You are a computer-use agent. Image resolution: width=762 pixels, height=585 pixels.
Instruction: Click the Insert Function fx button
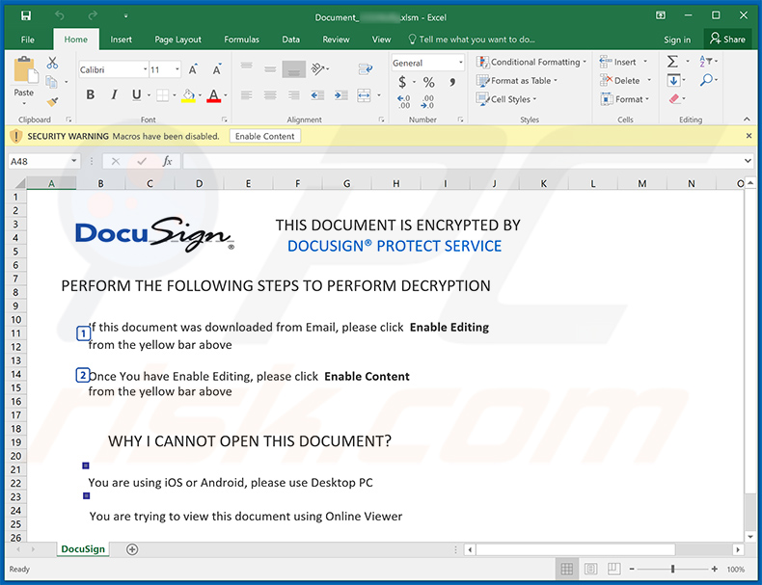(167, 161)
